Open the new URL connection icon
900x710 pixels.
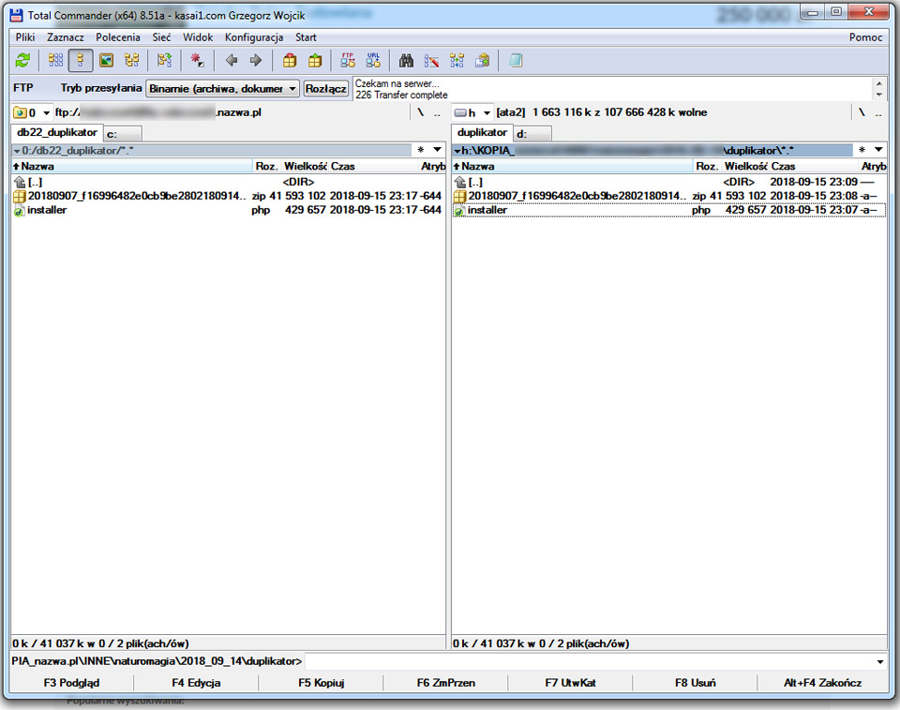click(x=373, y=60)
